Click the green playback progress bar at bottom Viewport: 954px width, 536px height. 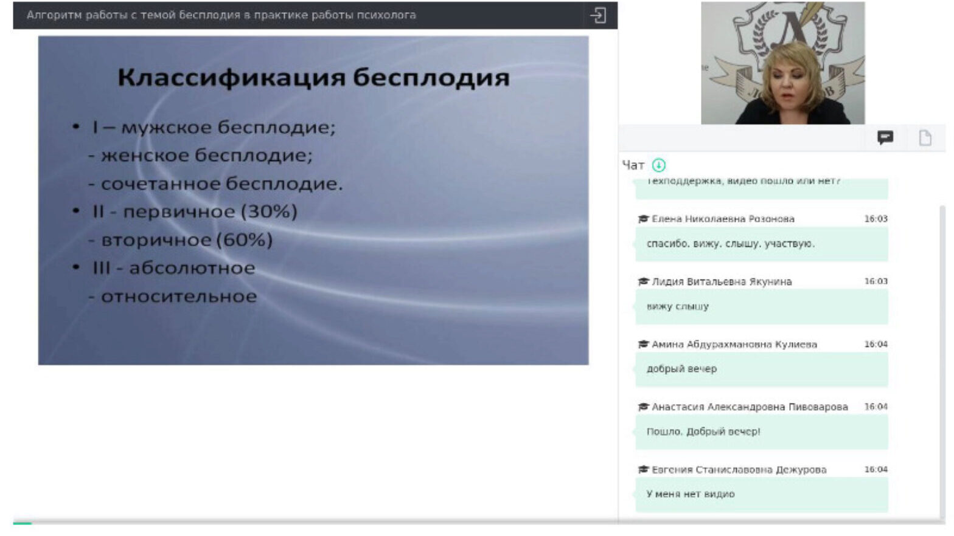click(x=23, y=523)
